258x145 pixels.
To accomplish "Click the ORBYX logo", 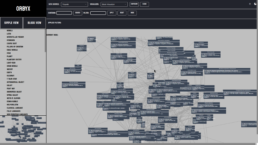I will pos(23,9).
